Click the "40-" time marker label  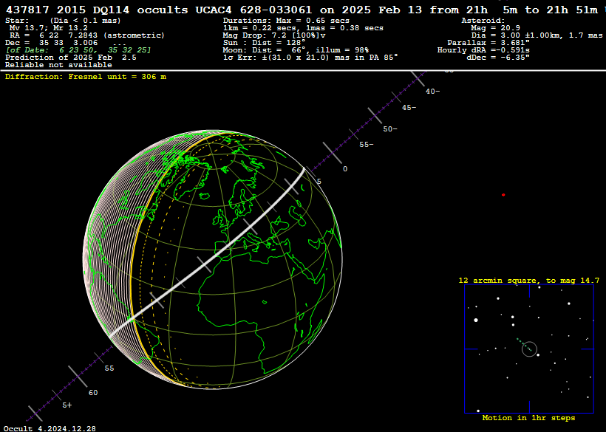[x=433, y=92]
